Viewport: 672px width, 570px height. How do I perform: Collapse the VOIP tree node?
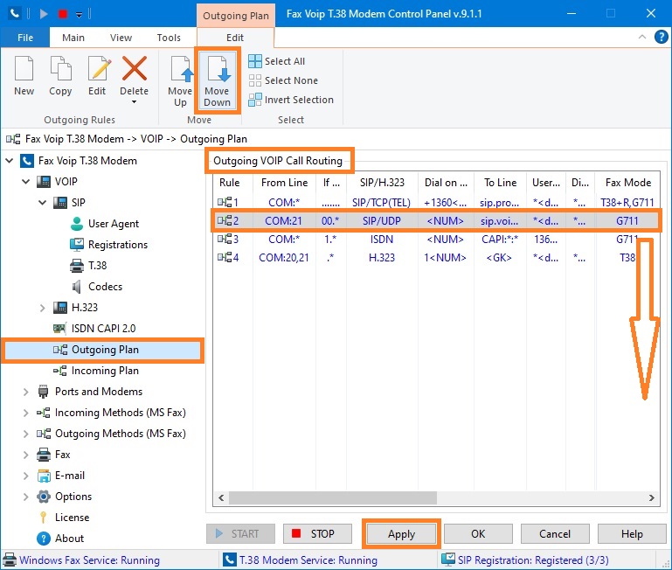coord(25,182)
